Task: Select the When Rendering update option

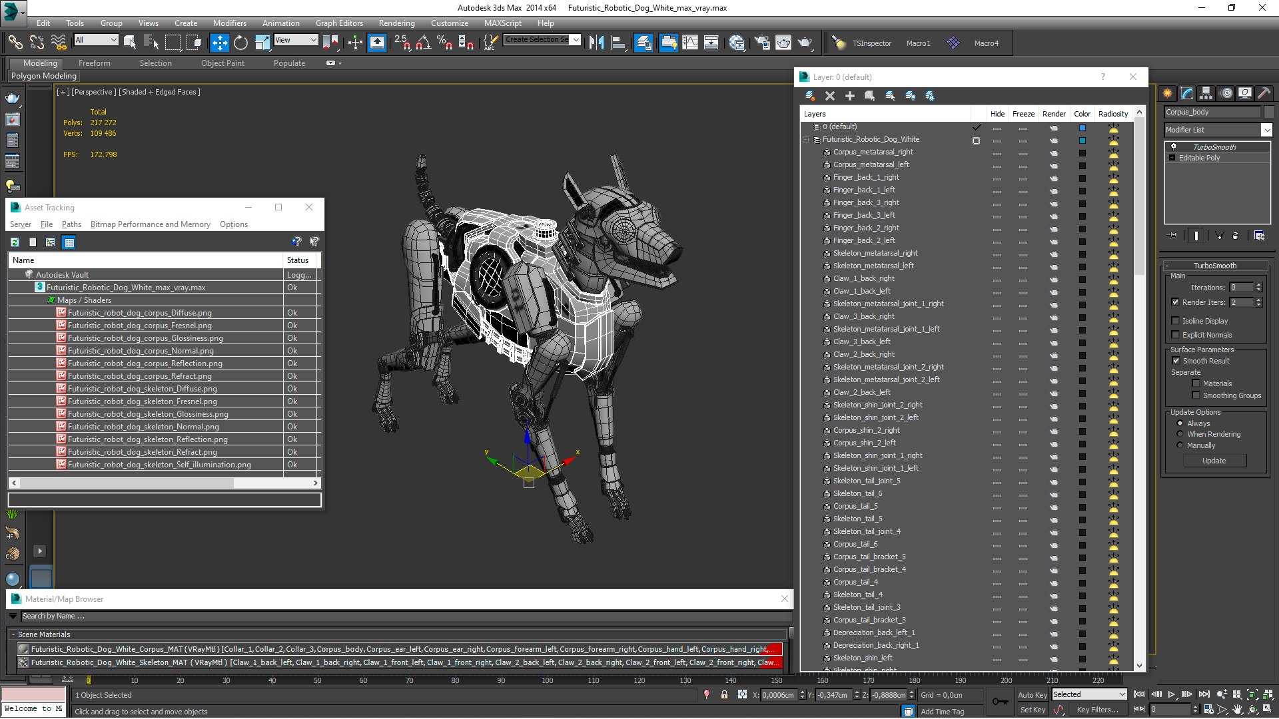Action: 1180,434
